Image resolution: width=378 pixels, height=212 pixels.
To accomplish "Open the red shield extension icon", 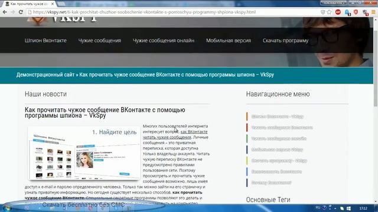I will (356, 12).
